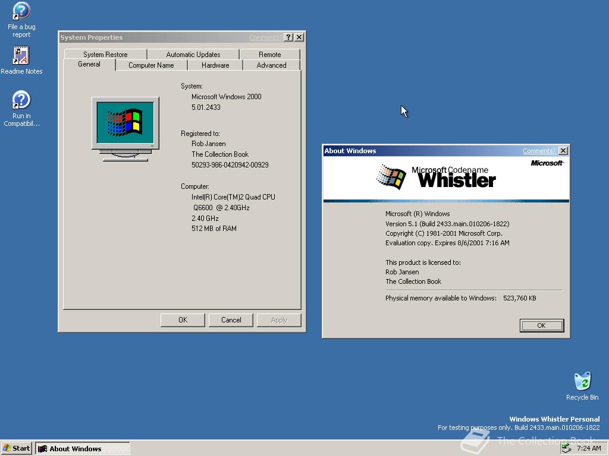Click the Apply button in System Properties
609x456 pixels.
(x=279, y=320)
